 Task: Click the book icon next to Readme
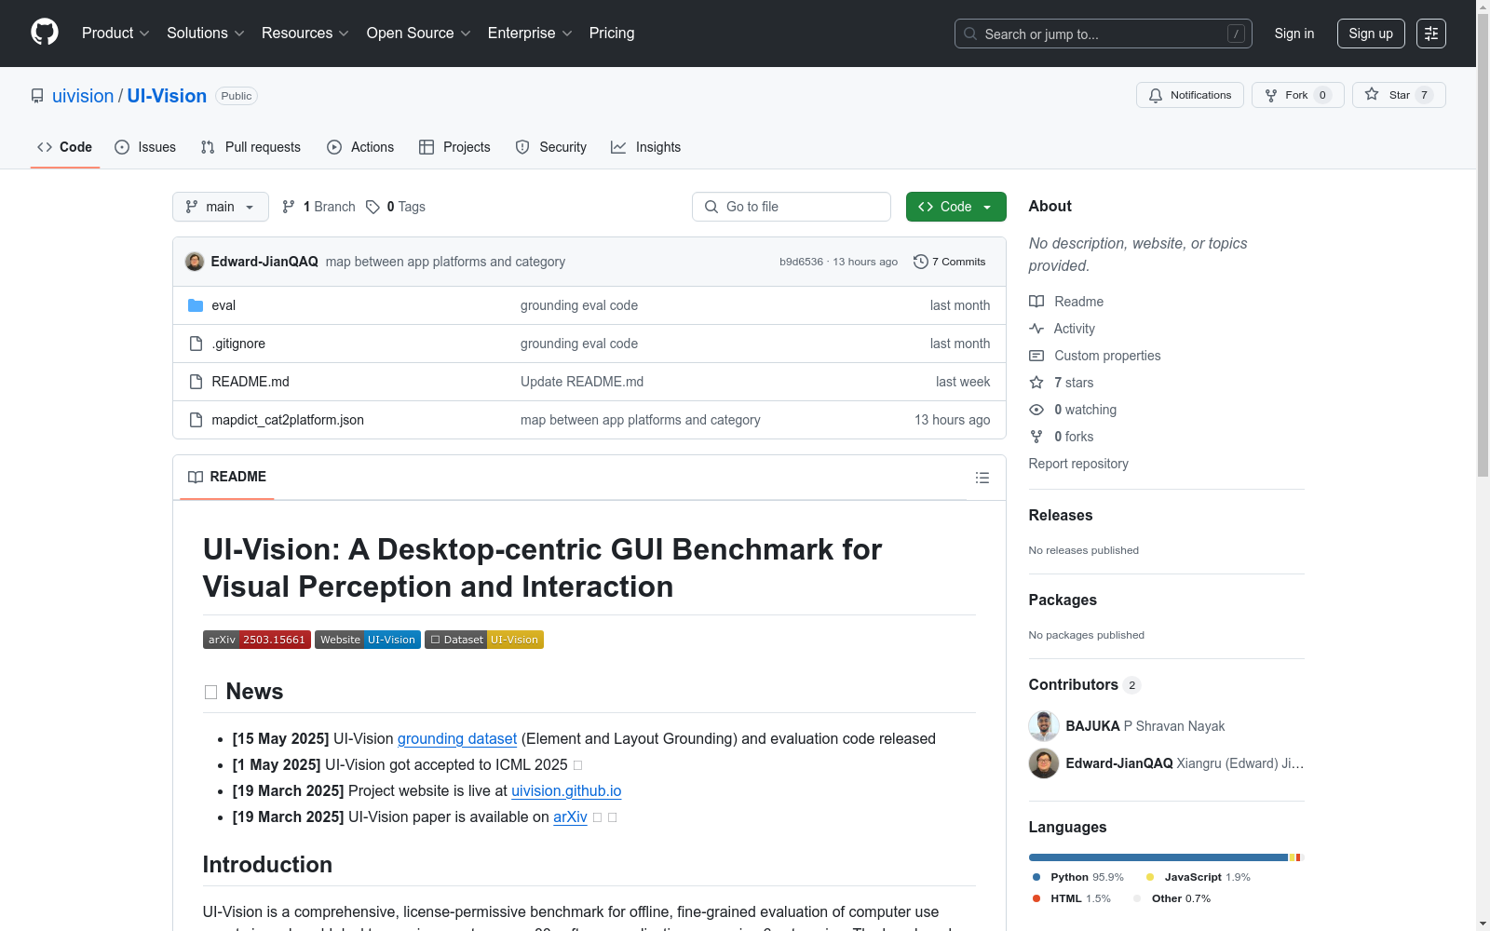pos(1036,302)
